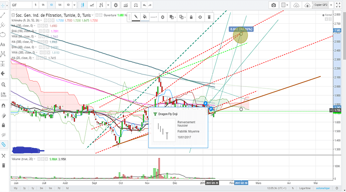Select the crosshair cursor tool
This screenshot has width=346, height=192.
coord(3,5)
